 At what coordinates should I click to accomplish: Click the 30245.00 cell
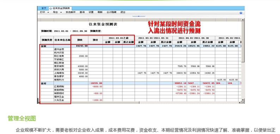[x=80, y=73]
